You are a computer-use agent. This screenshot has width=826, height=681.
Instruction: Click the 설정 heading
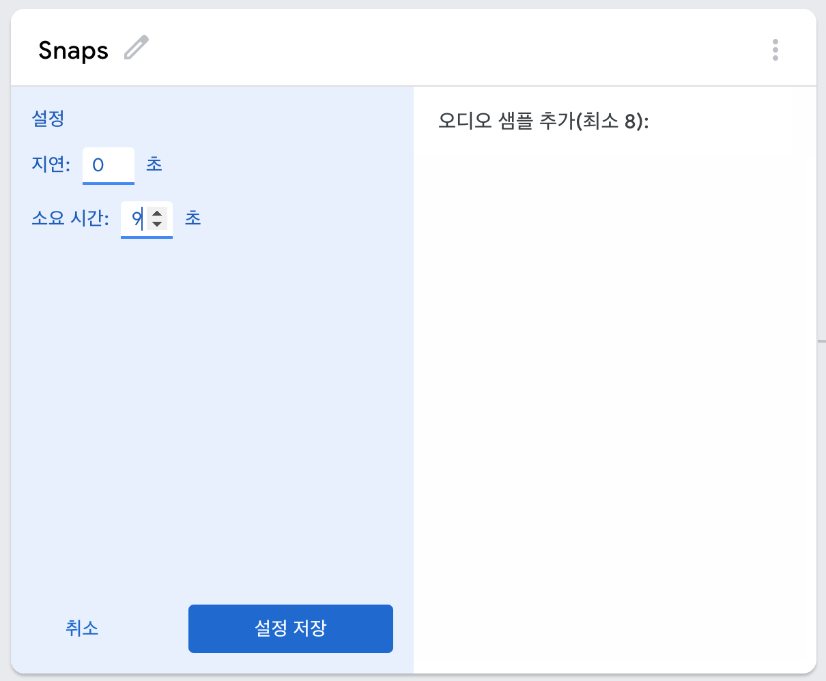click(48, 119)
